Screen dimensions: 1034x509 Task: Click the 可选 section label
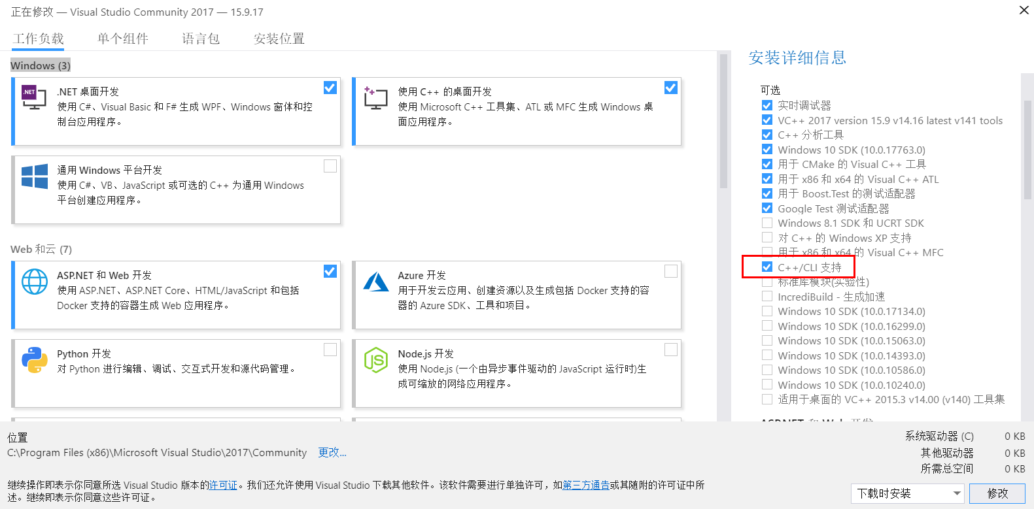pos(770,90)
